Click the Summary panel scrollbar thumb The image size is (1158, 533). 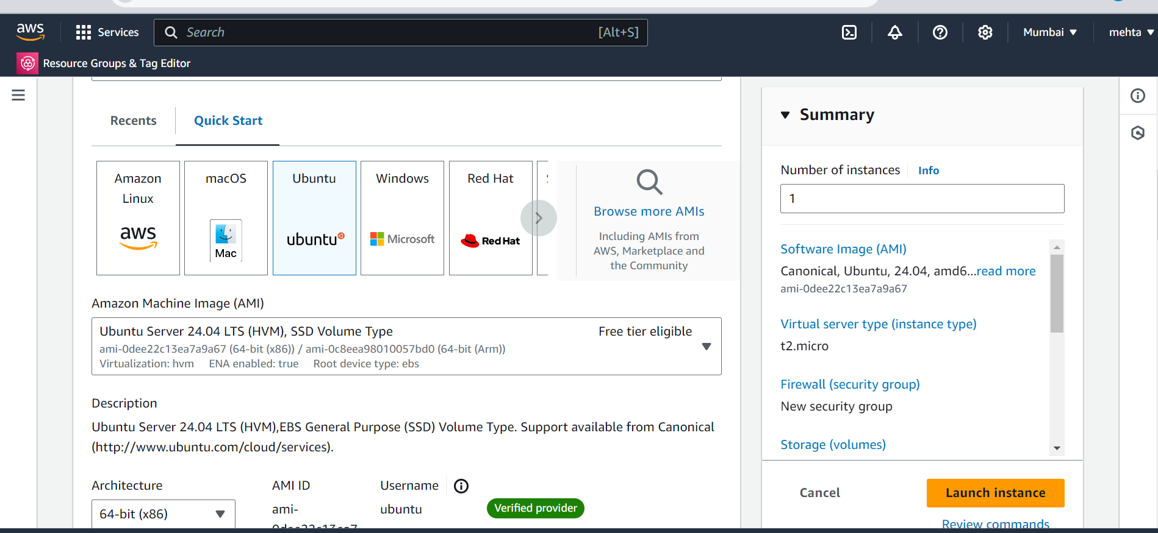pyautogui.click(x=1057, y=294)
